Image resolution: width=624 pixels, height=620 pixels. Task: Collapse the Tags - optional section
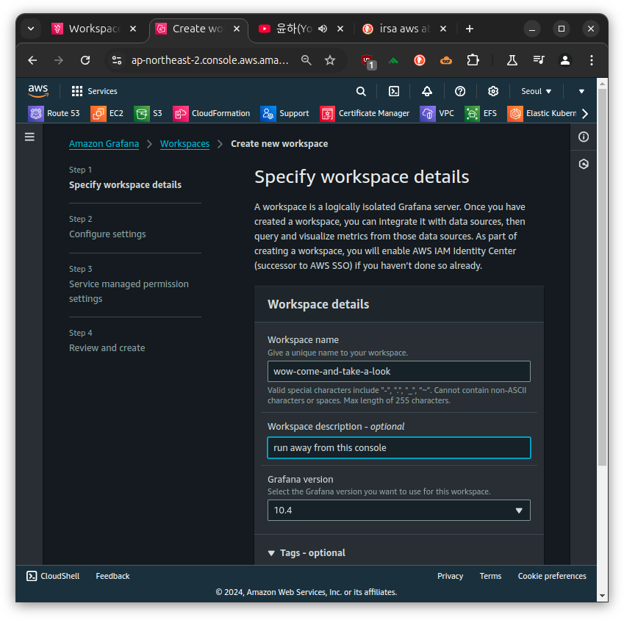click(306, 553)
